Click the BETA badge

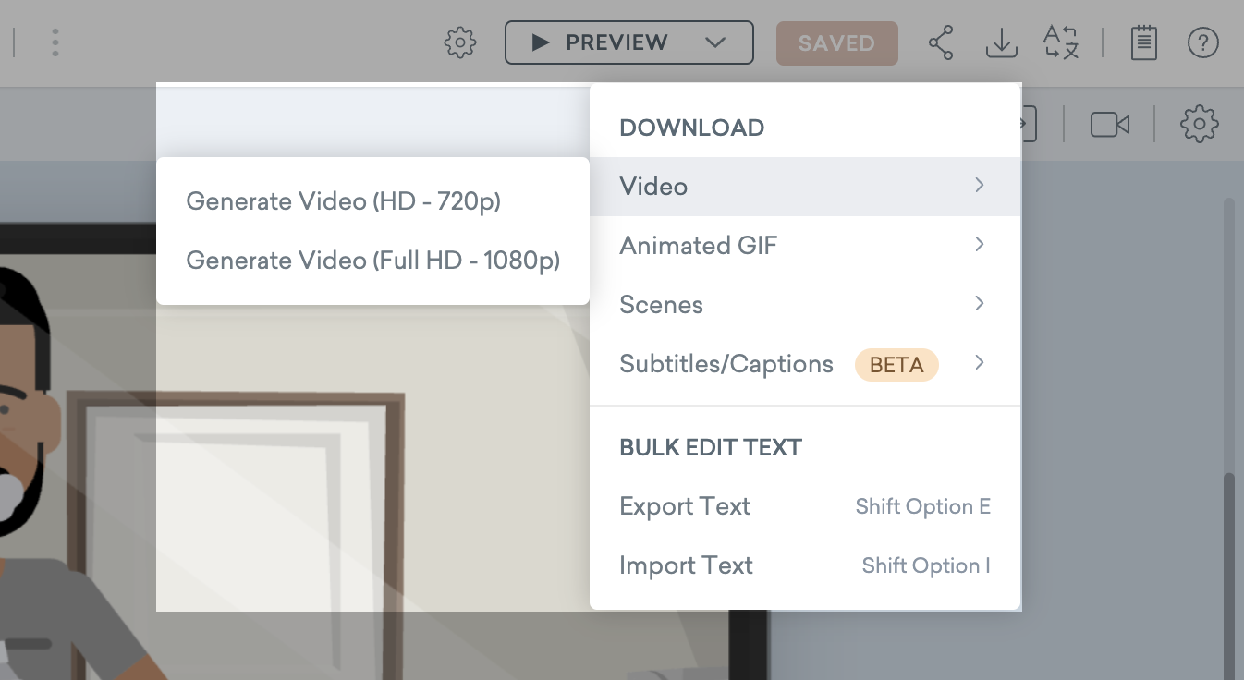point(896,365)
